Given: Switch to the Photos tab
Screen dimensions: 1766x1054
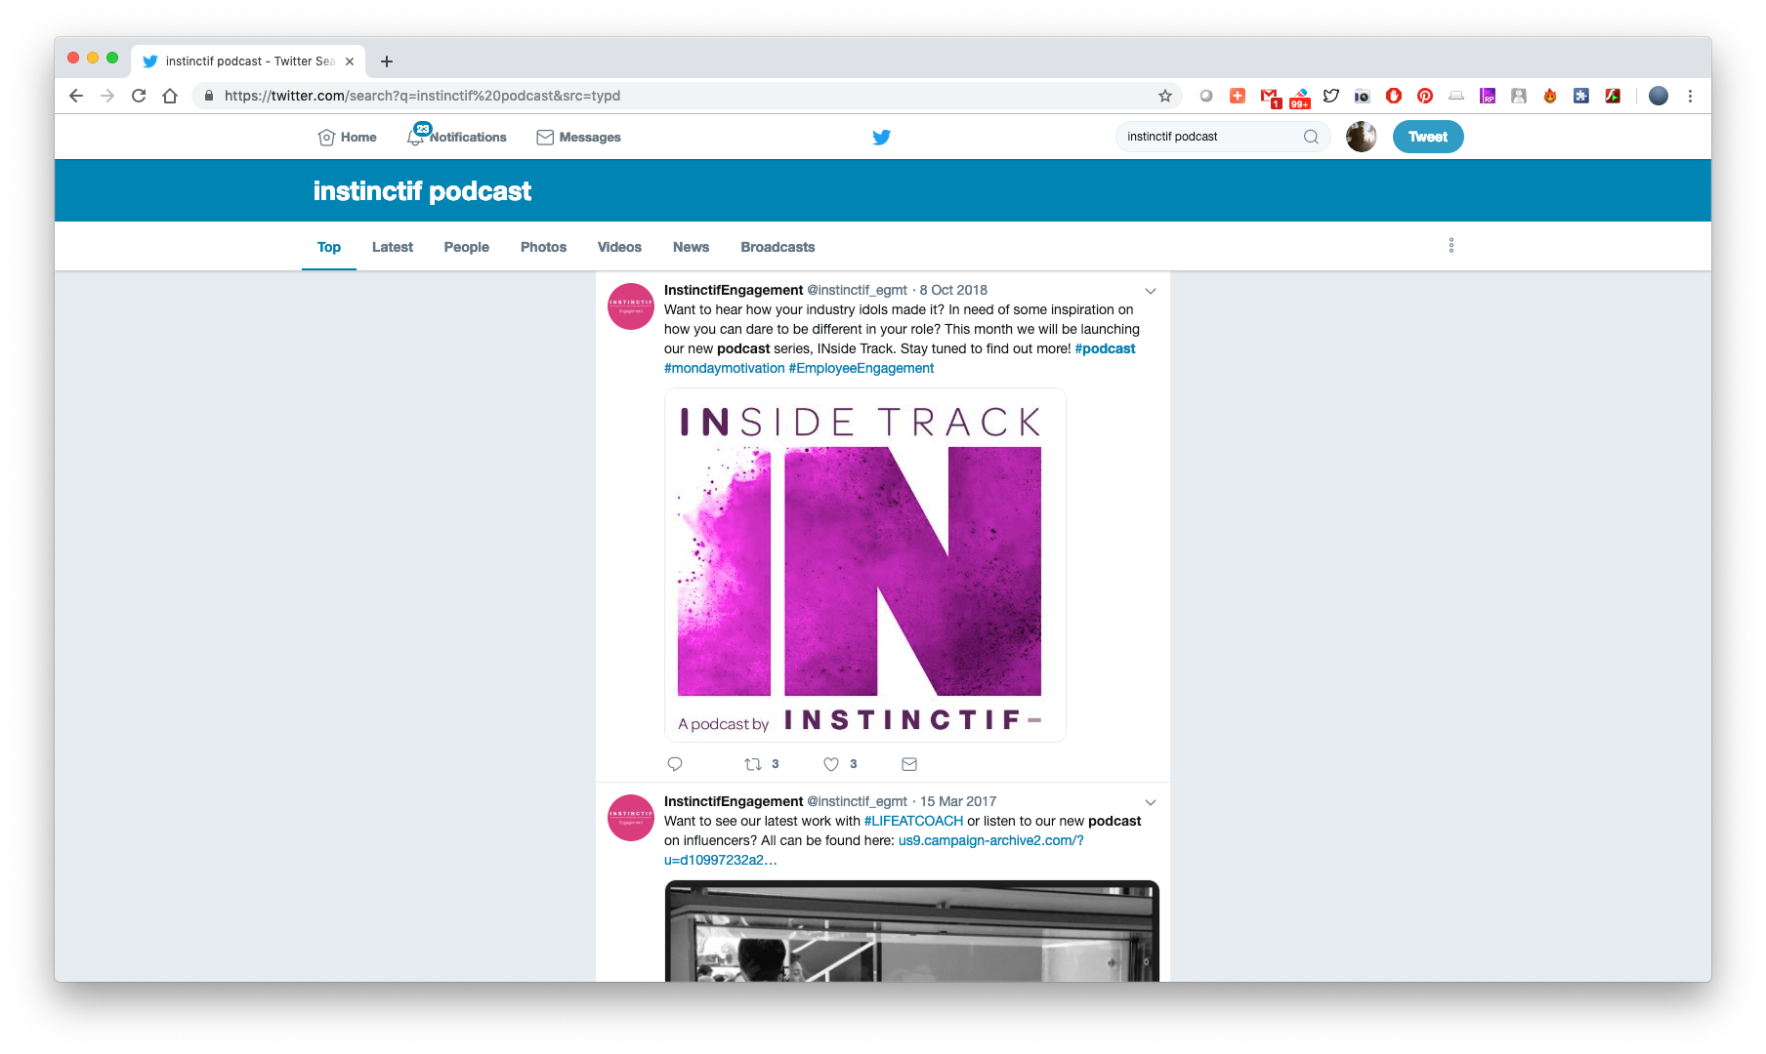Looking at the screenshot, I should click(543, 247).
